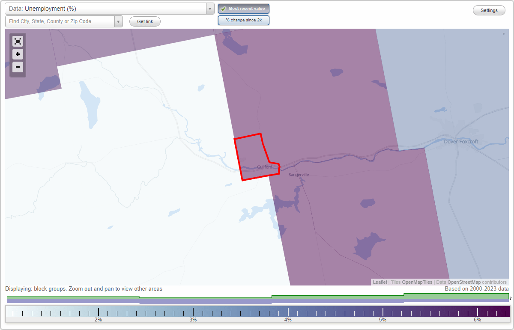514x330 pixels.
Task: Zoom in with the plus icon
Action: (x=18, y=54)
